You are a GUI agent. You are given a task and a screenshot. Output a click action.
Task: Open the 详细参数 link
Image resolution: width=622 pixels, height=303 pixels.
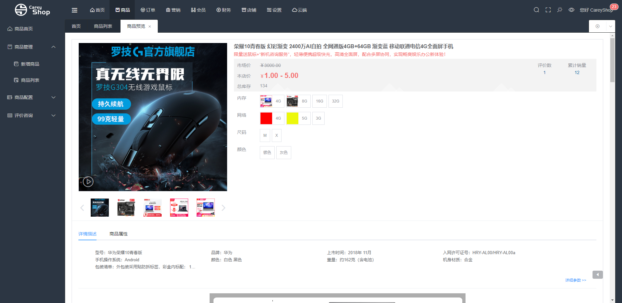click(576, 280)
